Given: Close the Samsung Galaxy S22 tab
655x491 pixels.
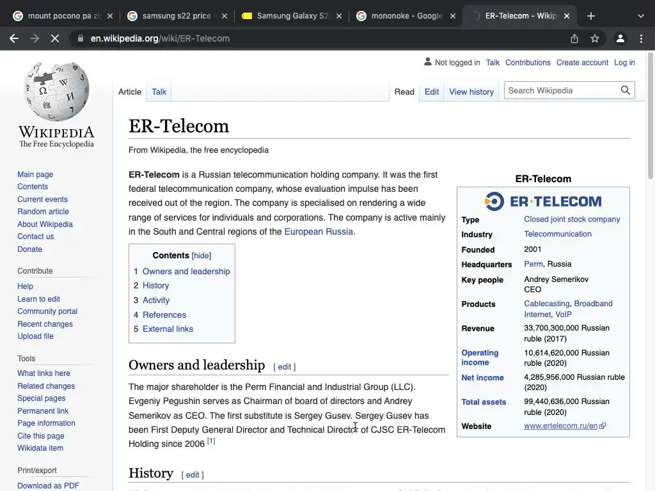Looking at the screenshot, I should pyautogui.click(x=339, y=16).
